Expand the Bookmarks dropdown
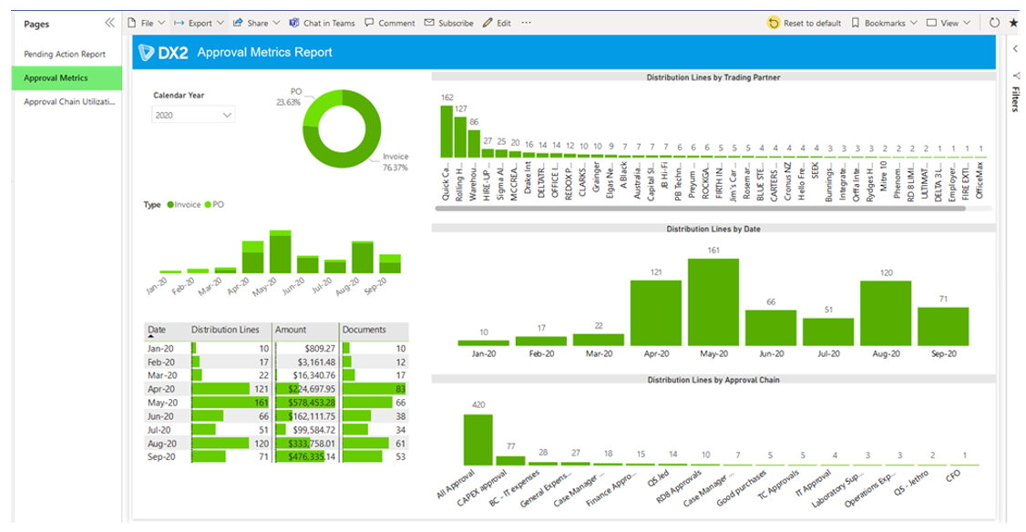This screenshot has height=532, width=1026. (883, 23)
